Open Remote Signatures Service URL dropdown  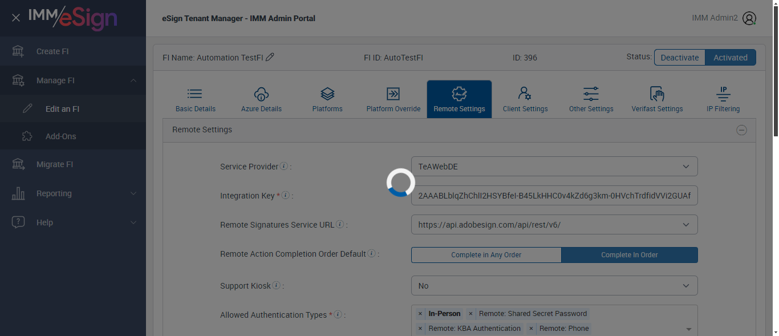[x=554, y=225]
